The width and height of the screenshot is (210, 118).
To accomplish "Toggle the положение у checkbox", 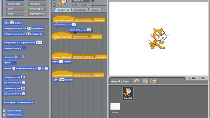I will pyautogui.click(x=4, y=115).
